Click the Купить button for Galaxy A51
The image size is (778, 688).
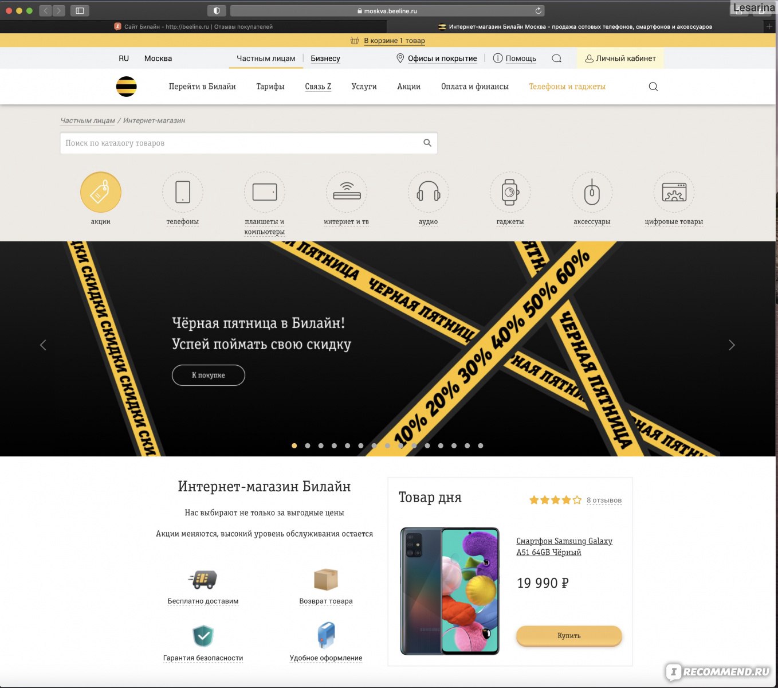[569, 636]
